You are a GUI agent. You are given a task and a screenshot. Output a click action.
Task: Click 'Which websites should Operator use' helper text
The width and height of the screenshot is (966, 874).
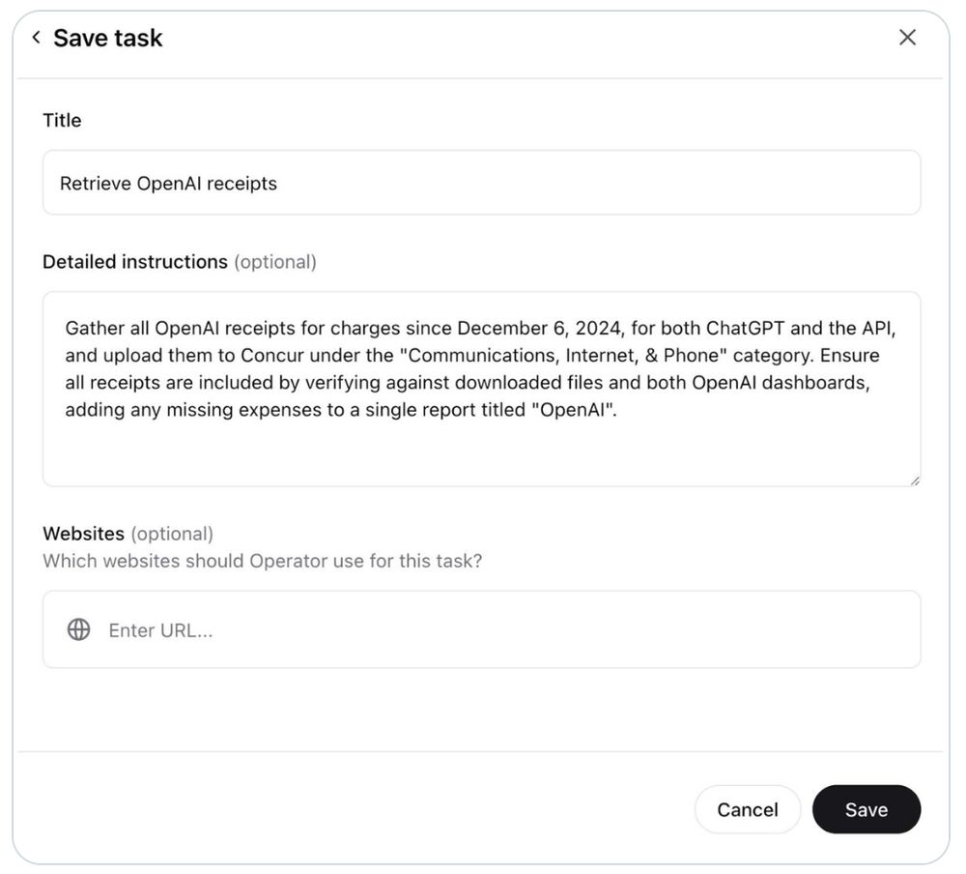[x=263, y=561]
